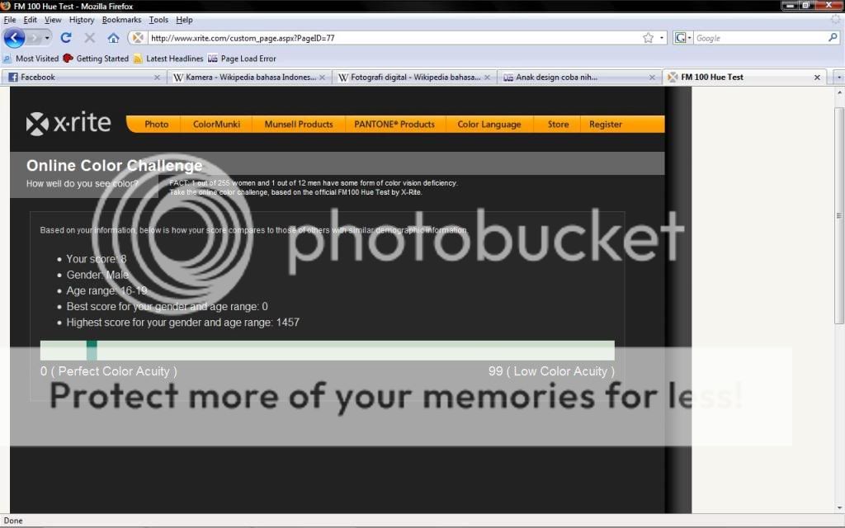Open the Google search engine dropdown
This screenshot has width=845, height=528.
point(682,38)
